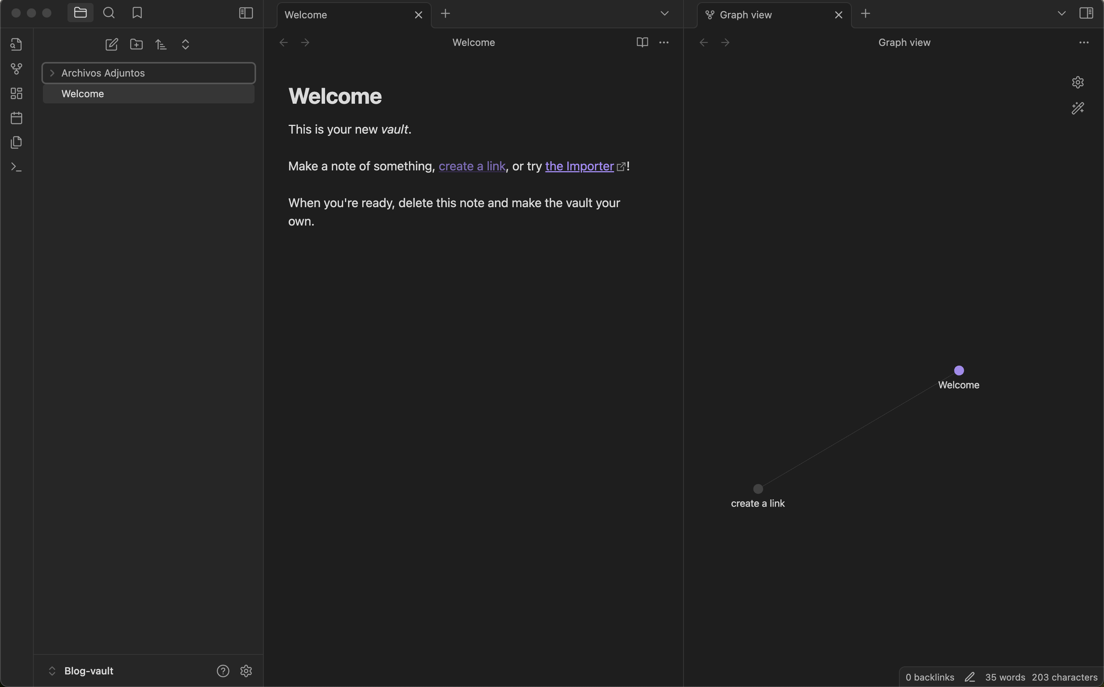This screenshot has width=1104, height=687.
Task: Switch to the Search tab
Action: [109, 13]
